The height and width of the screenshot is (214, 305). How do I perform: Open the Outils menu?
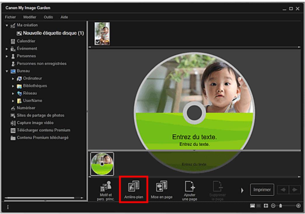point(49,17)
